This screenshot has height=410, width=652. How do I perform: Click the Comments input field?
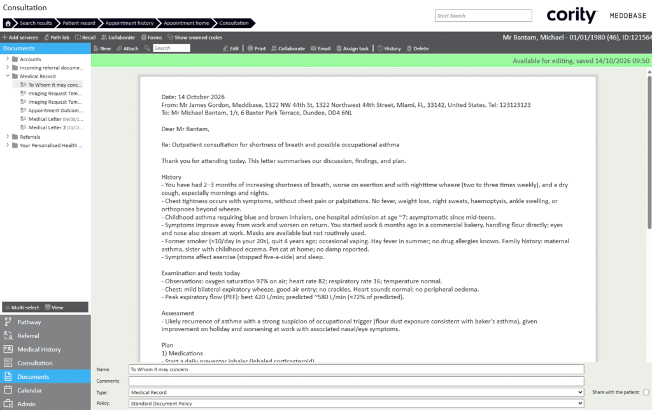357,381
